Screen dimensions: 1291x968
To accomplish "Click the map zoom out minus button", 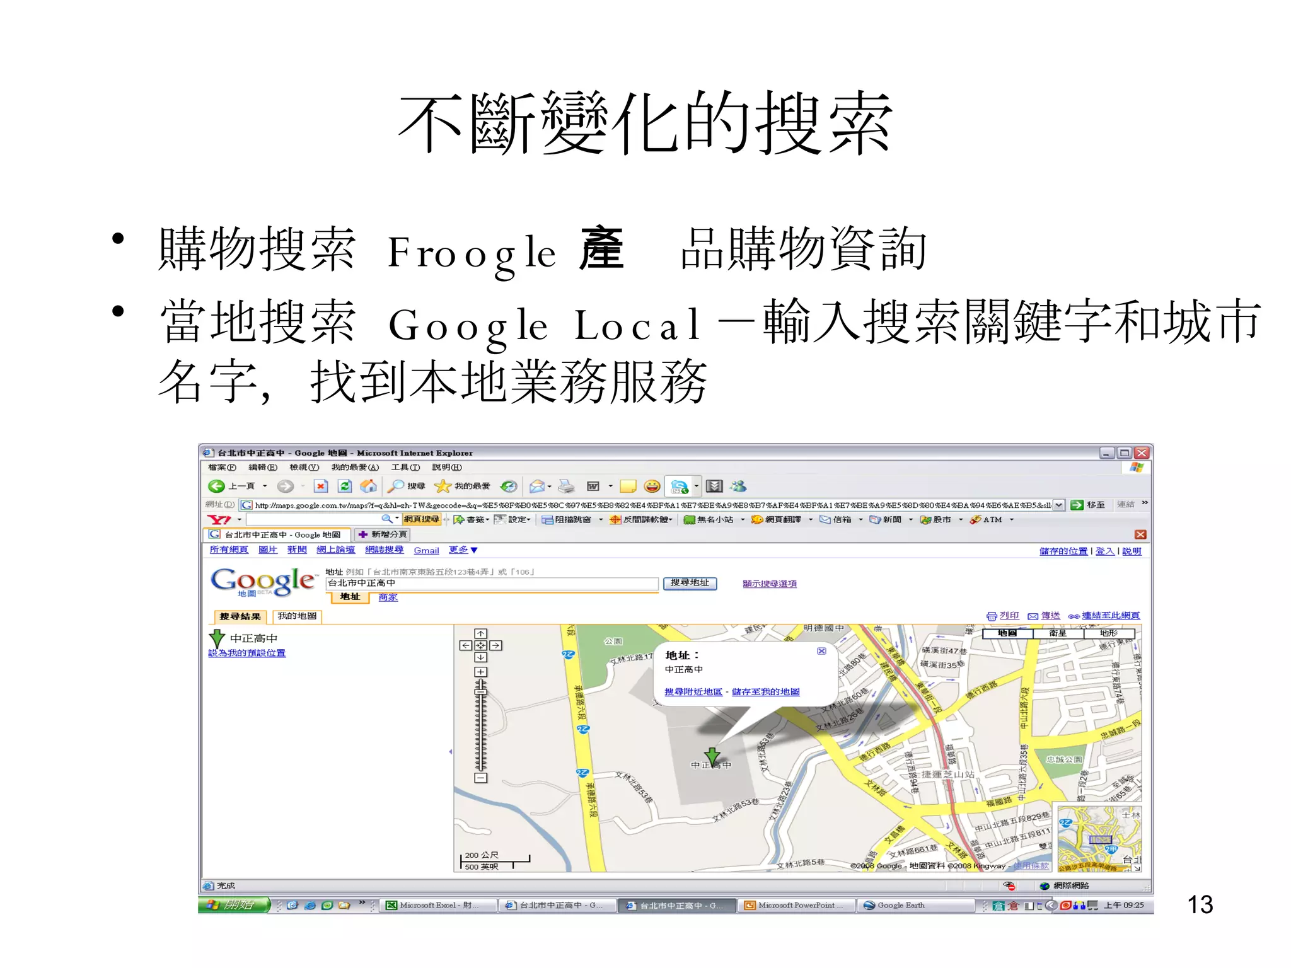I will (x=481, y=778).
